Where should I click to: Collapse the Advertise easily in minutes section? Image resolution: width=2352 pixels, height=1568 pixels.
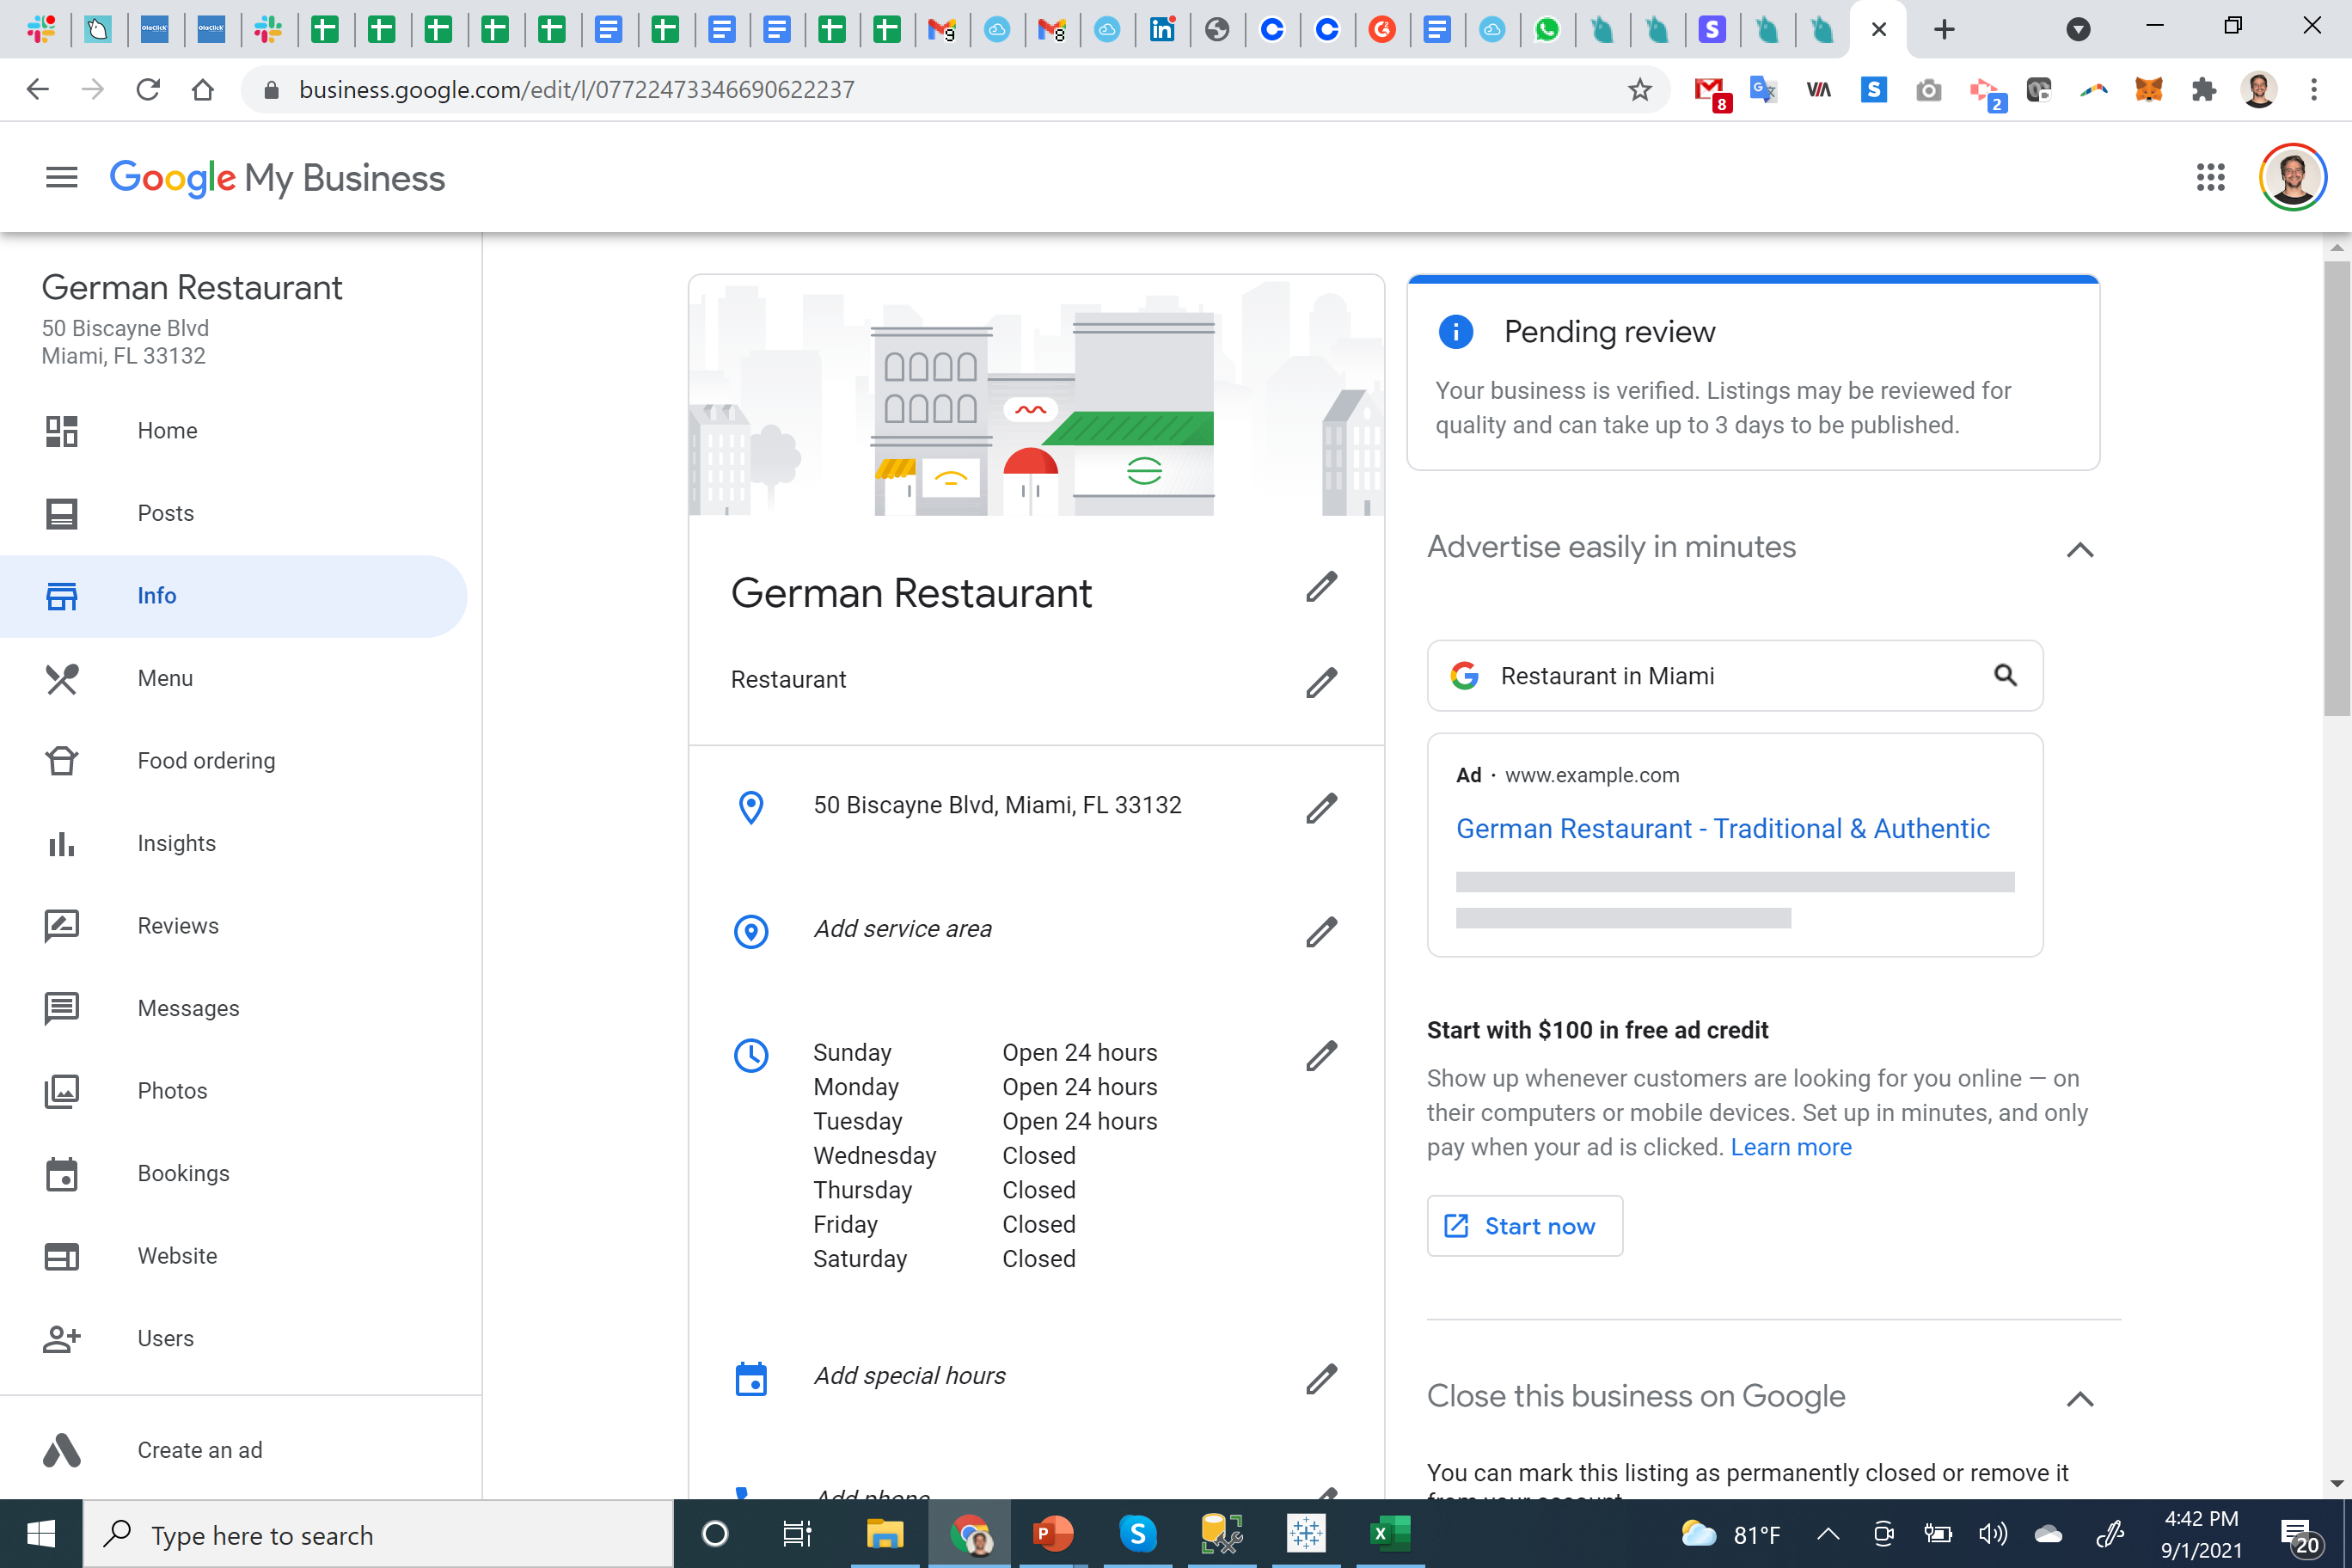coord(2080,549)
